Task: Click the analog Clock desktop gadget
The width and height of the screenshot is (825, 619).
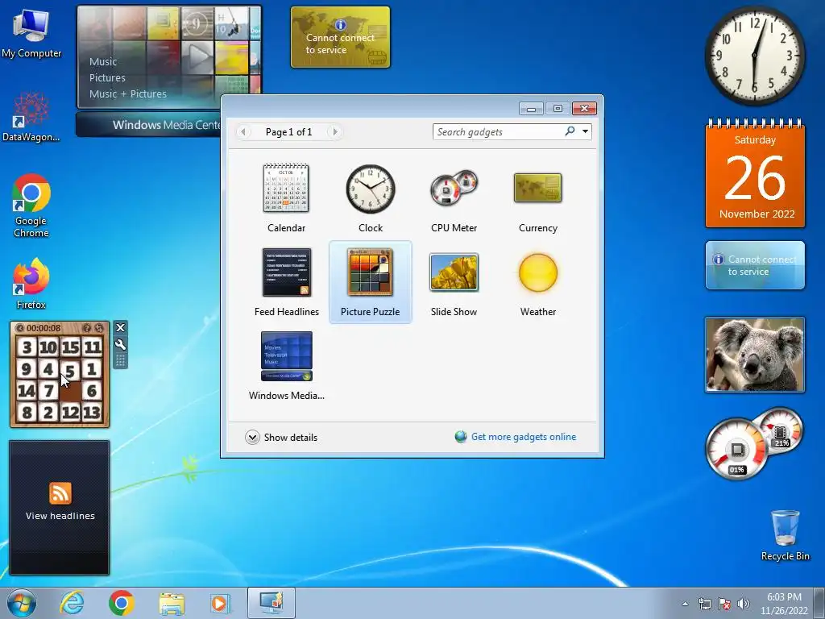Action: [x=754, y=56]
